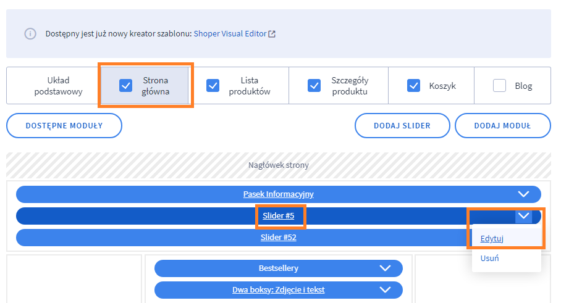Expand the Pasek Informacyjny chevron menu
The image size is (561, 303).
click(x=523, y=194)
